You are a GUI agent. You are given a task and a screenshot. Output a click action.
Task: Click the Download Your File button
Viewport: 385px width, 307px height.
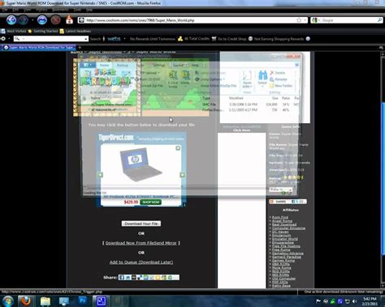pyautogui.click(x=141, y=224)
